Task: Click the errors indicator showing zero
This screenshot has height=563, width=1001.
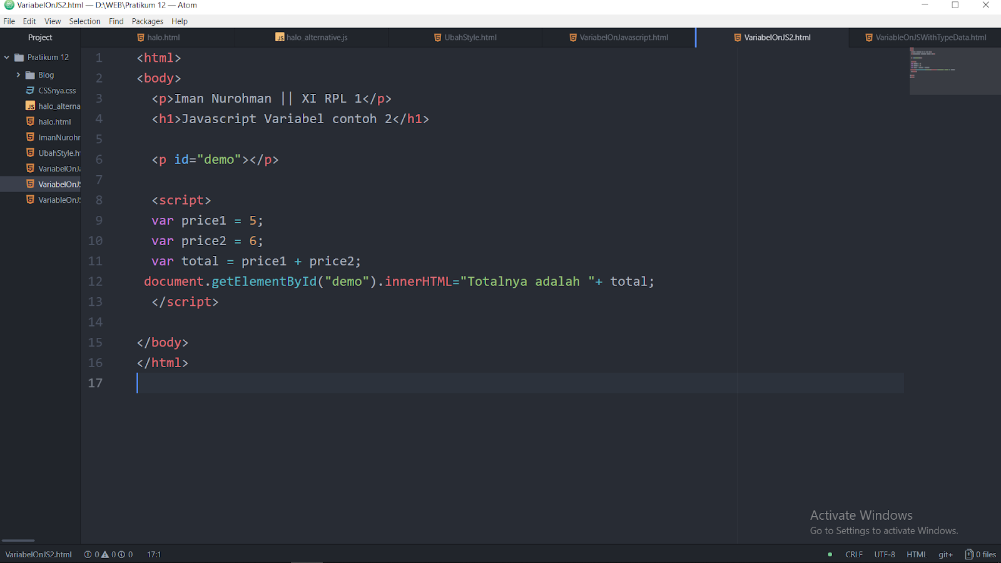Action: click(88, 554)
